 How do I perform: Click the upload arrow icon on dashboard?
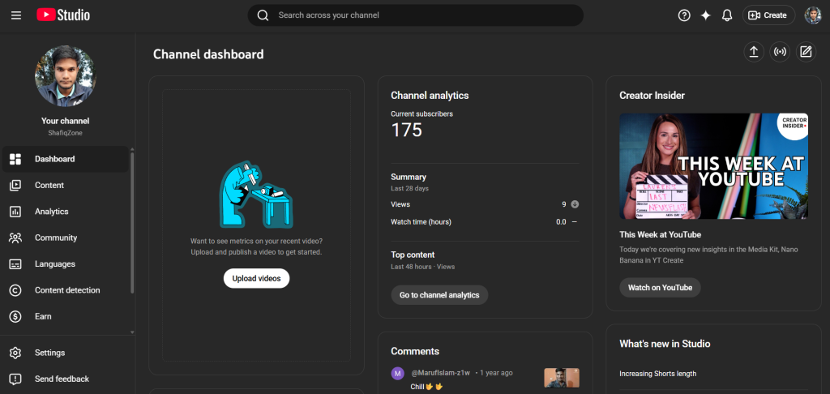[x=754, y=52]
